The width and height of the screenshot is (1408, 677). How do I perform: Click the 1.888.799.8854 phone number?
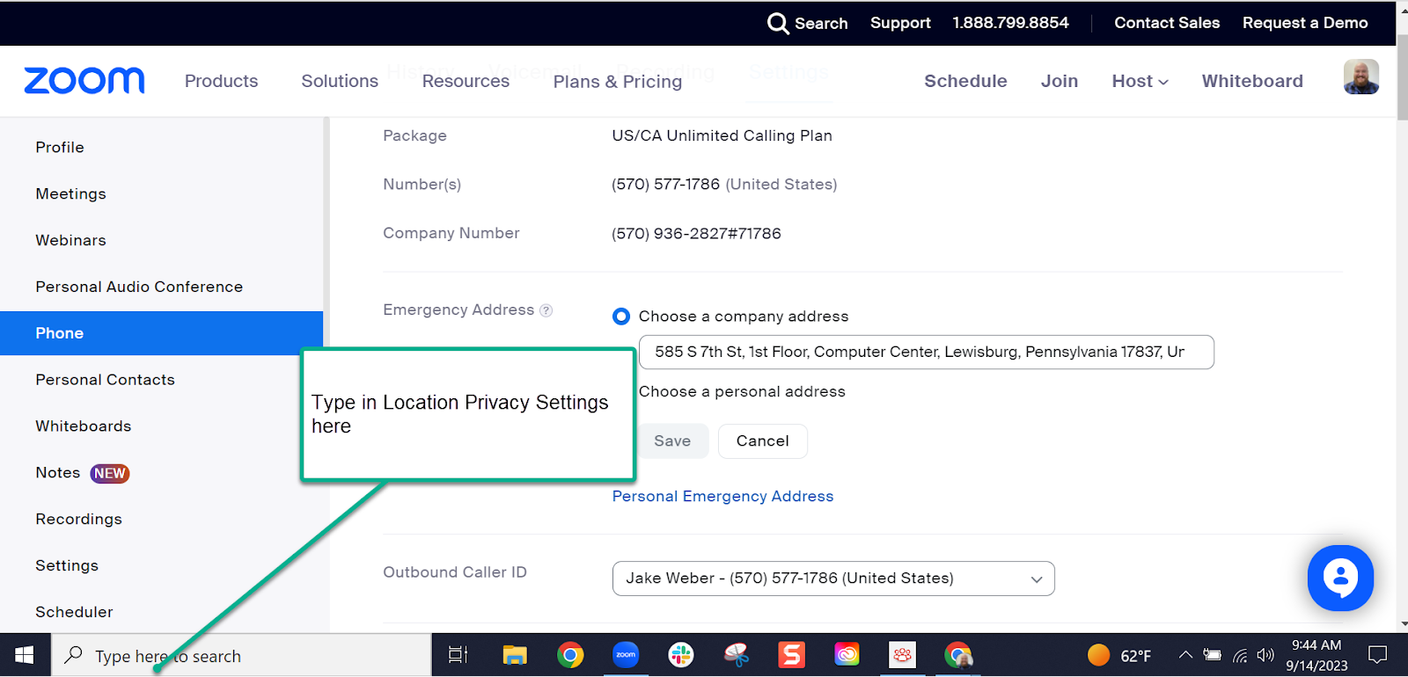point(1010,23)
